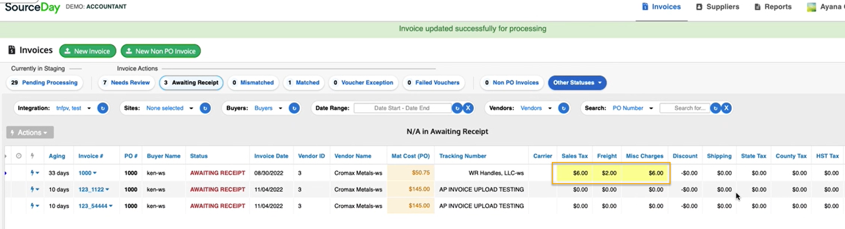The image size is (845, 229).
Task: Open the Reports nav section
Action: coord(772,7)
